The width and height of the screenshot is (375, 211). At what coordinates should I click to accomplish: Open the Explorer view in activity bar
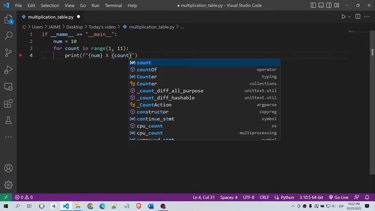[8, 19]
